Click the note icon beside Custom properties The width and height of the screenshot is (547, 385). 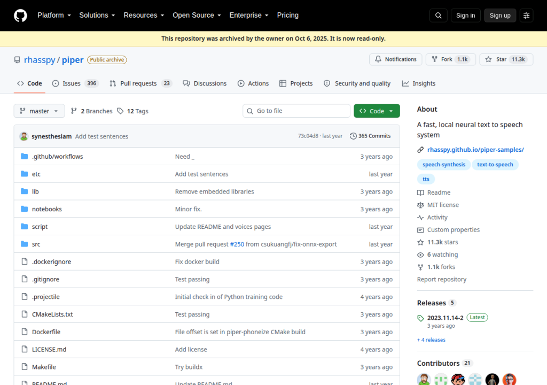pos(420,230)
